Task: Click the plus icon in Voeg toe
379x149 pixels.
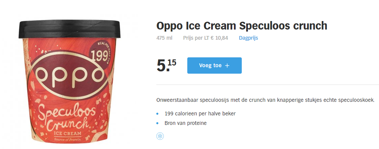Action: (x=227, y=66)
